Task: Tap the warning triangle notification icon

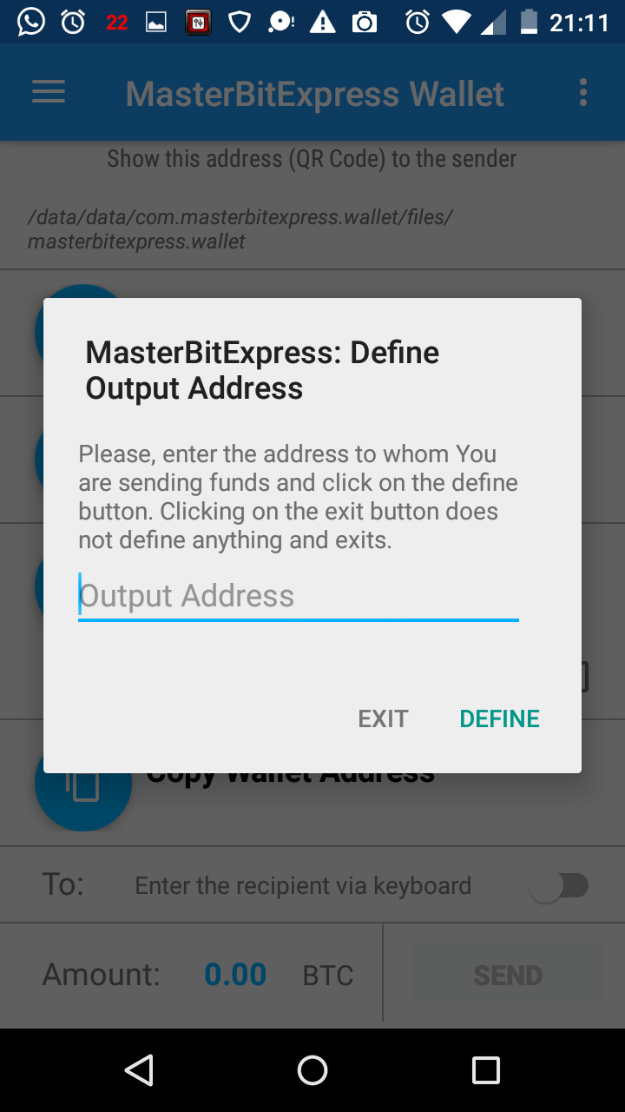Action: point(322,22)
